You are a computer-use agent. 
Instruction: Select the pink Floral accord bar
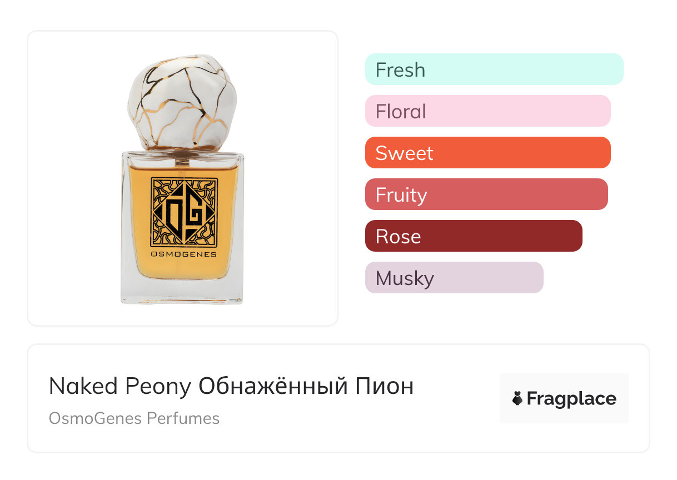[x=487, y=111]
